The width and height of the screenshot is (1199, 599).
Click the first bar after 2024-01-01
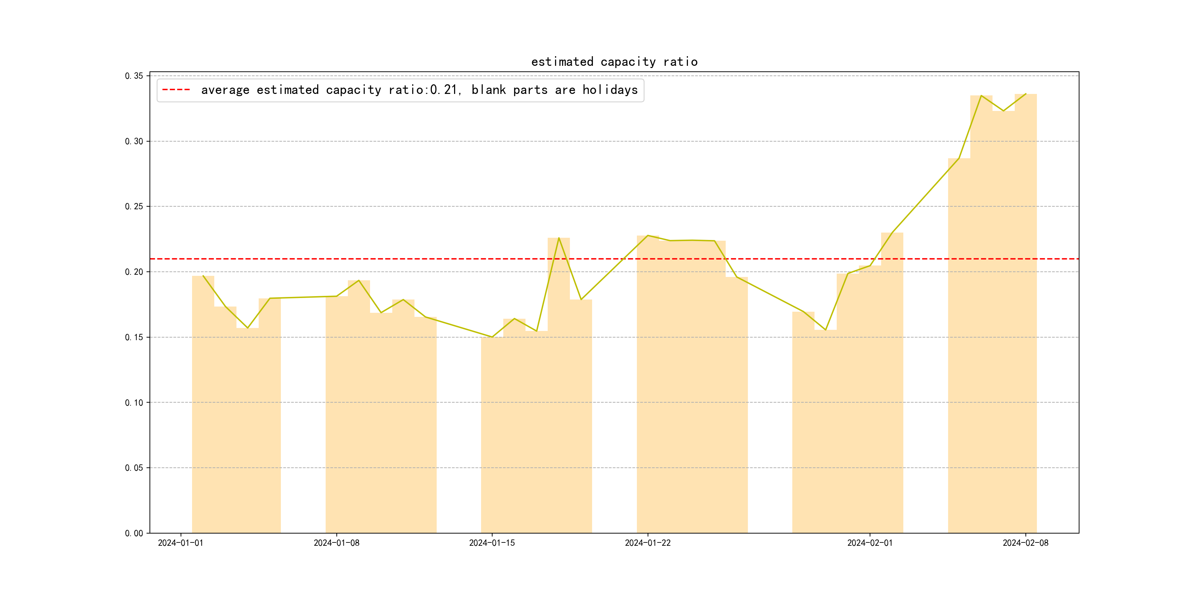[203, 405]
